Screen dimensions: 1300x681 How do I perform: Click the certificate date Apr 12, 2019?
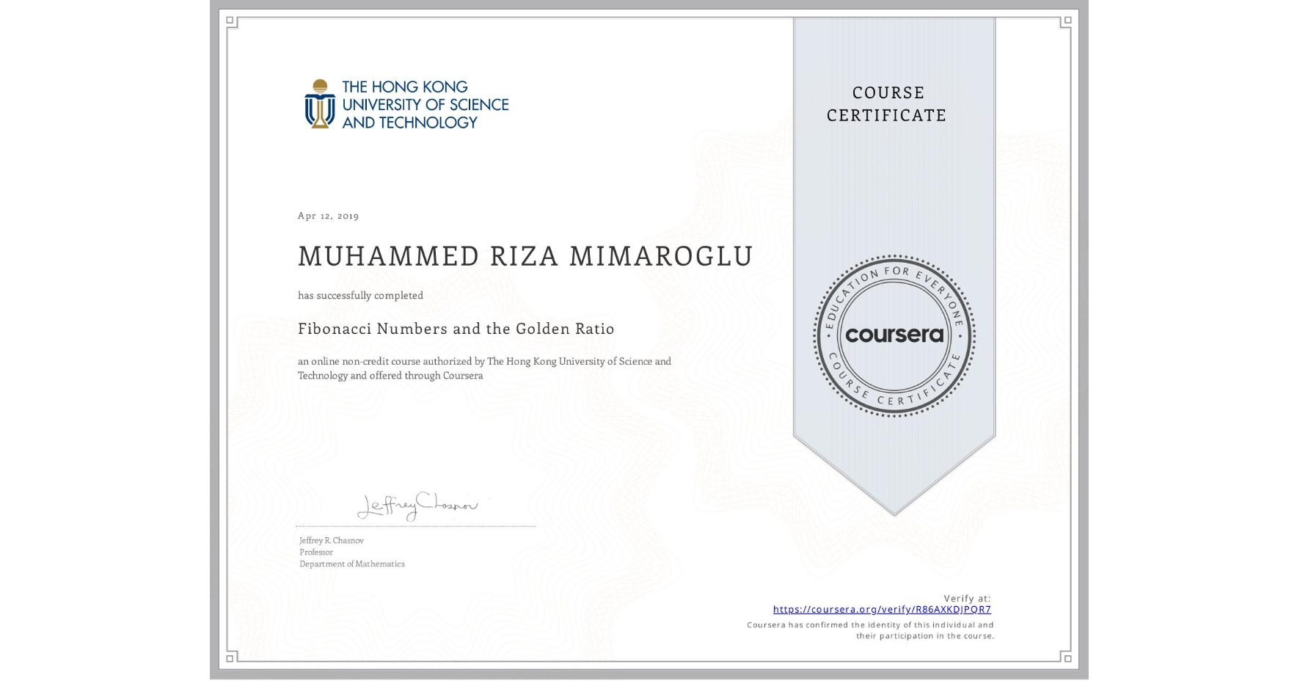coord(328,215)
